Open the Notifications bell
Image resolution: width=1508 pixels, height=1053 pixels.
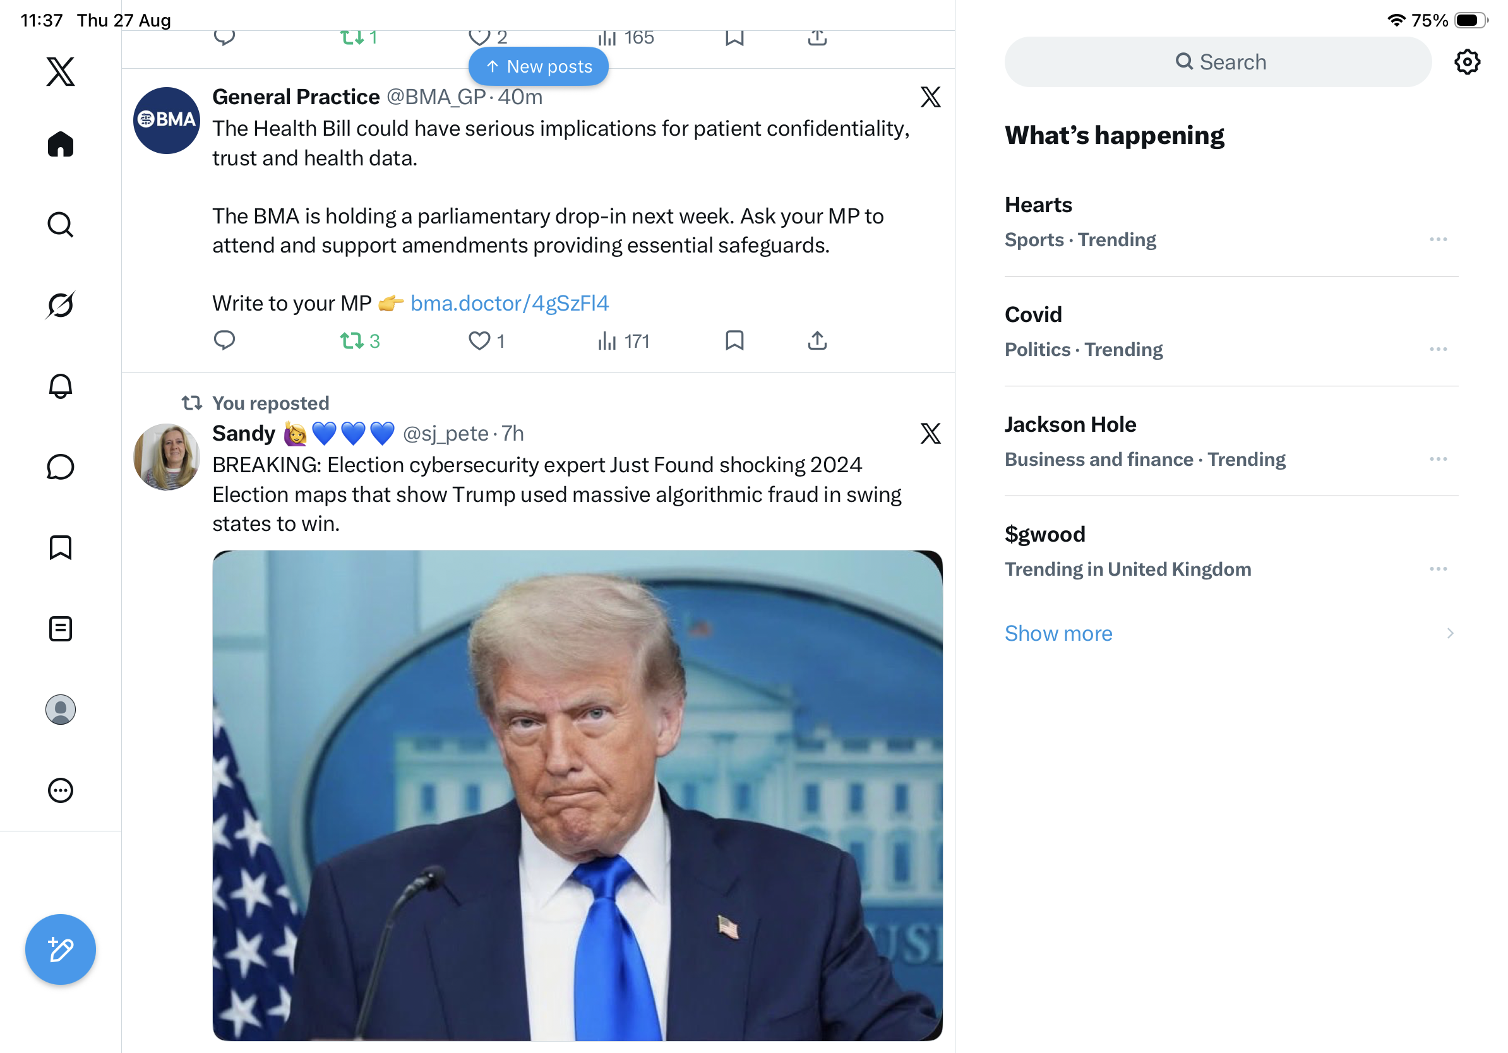point(61,386)
